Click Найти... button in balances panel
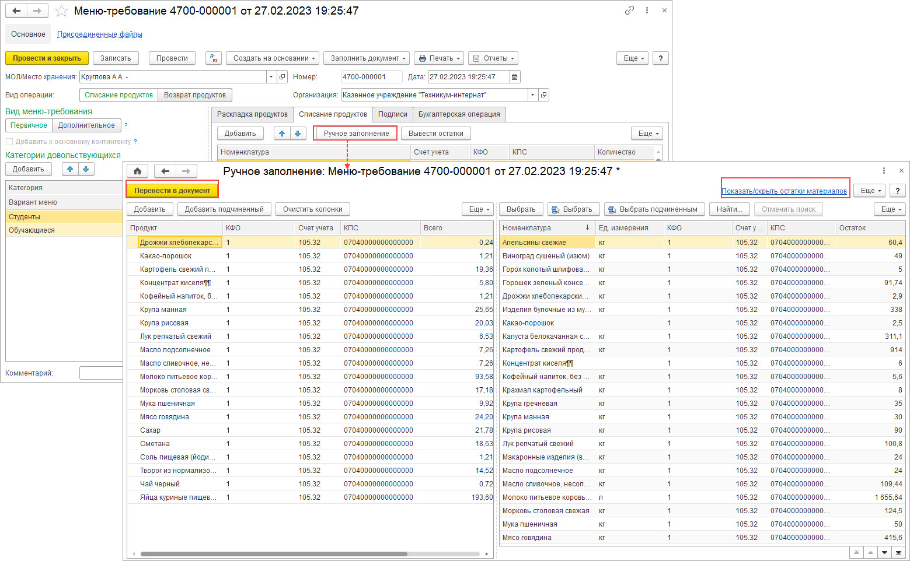Image resolution: width=910 pixels, height=561 pixels. tap(730, 209)
